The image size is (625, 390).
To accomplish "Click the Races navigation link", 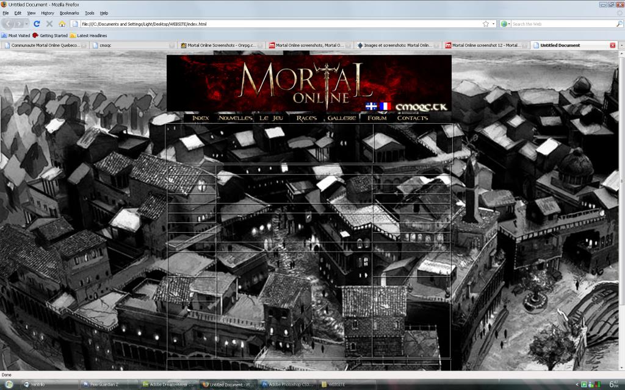I will pyautogui.click(x=306, y=118).
